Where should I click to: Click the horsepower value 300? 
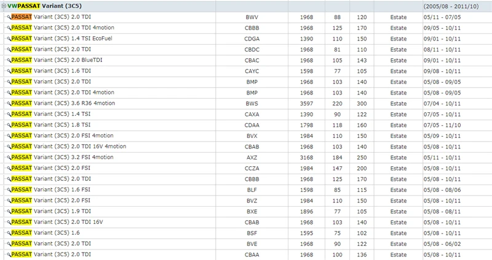[362, 104]
